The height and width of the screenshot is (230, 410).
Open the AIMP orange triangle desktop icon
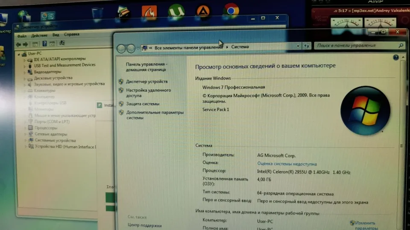click(x=203, y=12)
